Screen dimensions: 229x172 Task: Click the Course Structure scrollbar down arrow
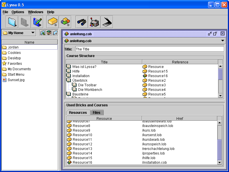coord(220,96)
